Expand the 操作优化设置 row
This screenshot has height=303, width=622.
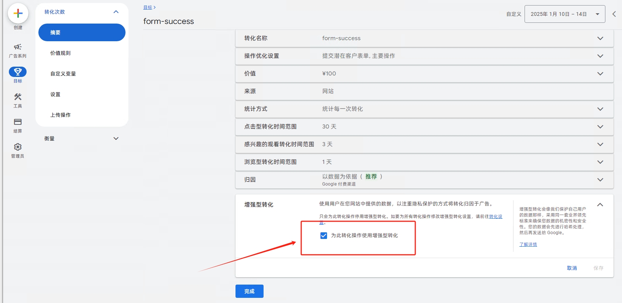point(600,56)
